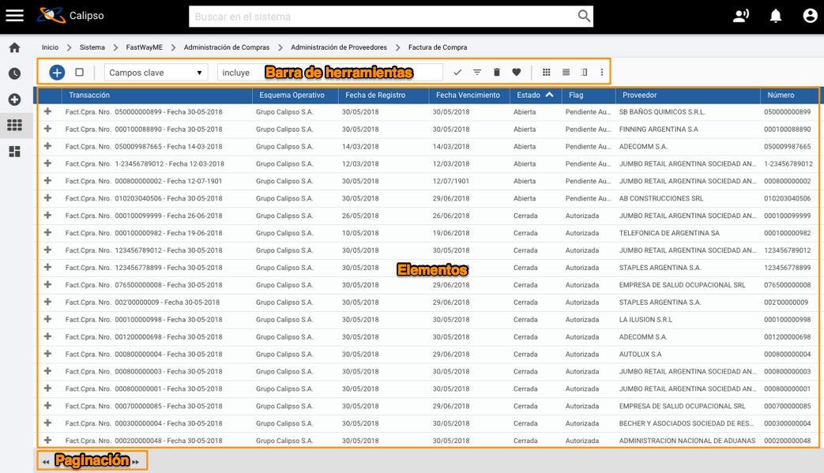Image resolution: width=824 pixels, height=473 pixels.
Task: Click Fact.Cpra. Nro. 001200000698 transaction
Action: 144,337
